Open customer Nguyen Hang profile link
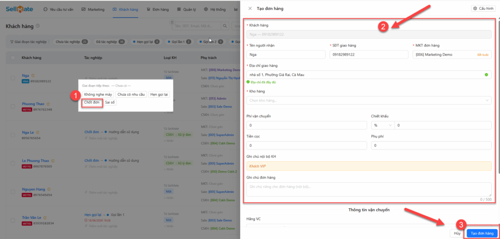 [x=34, y=189]
